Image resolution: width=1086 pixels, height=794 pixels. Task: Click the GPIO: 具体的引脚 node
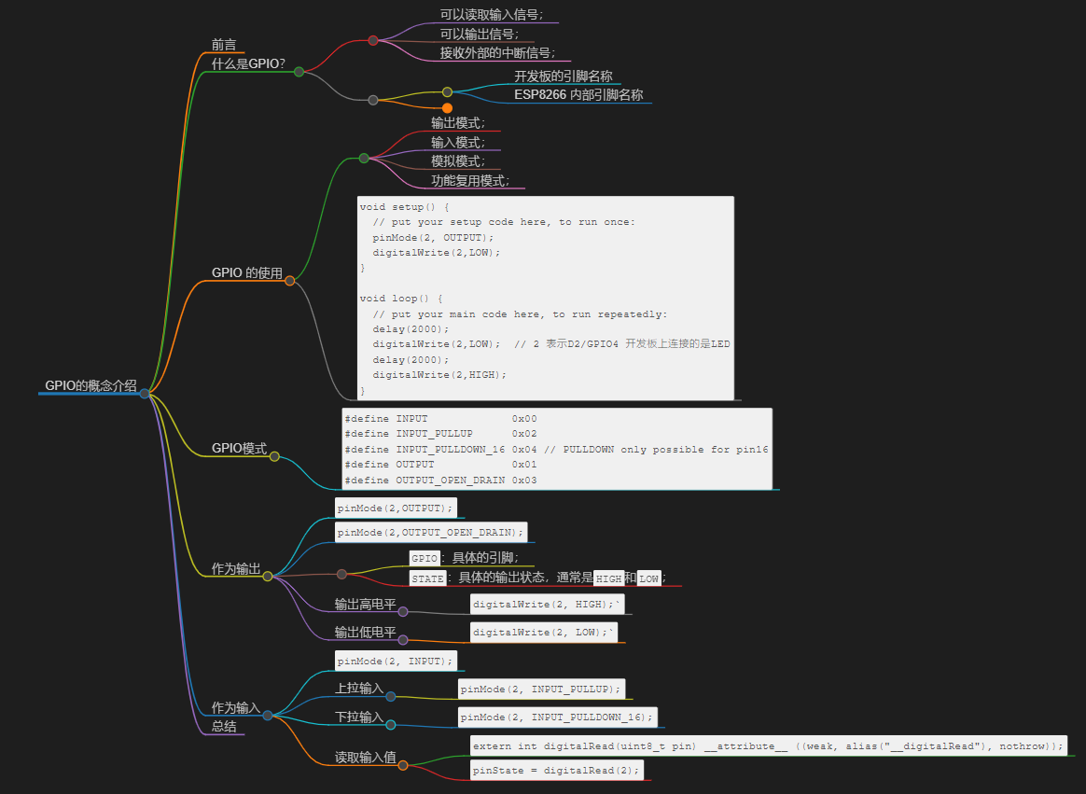[x=464, y=558]
